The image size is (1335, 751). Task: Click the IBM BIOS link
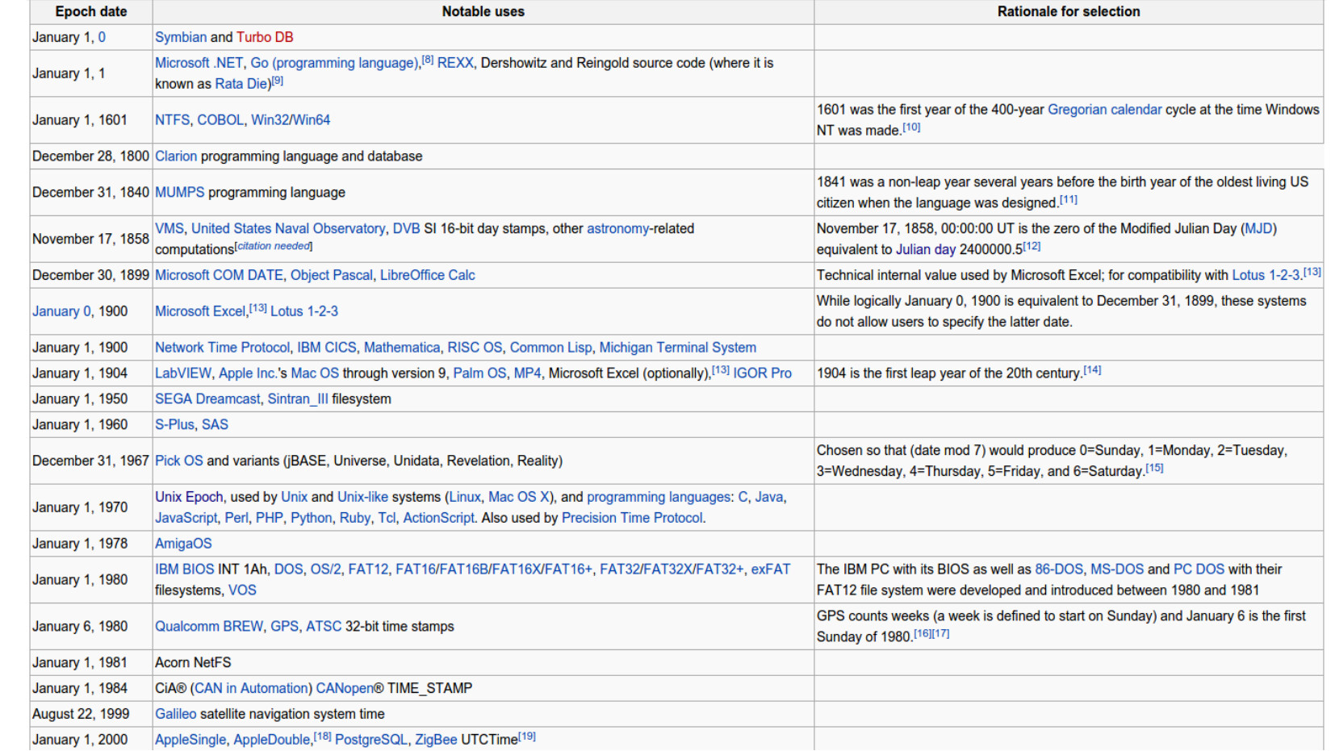click(185, 570)
